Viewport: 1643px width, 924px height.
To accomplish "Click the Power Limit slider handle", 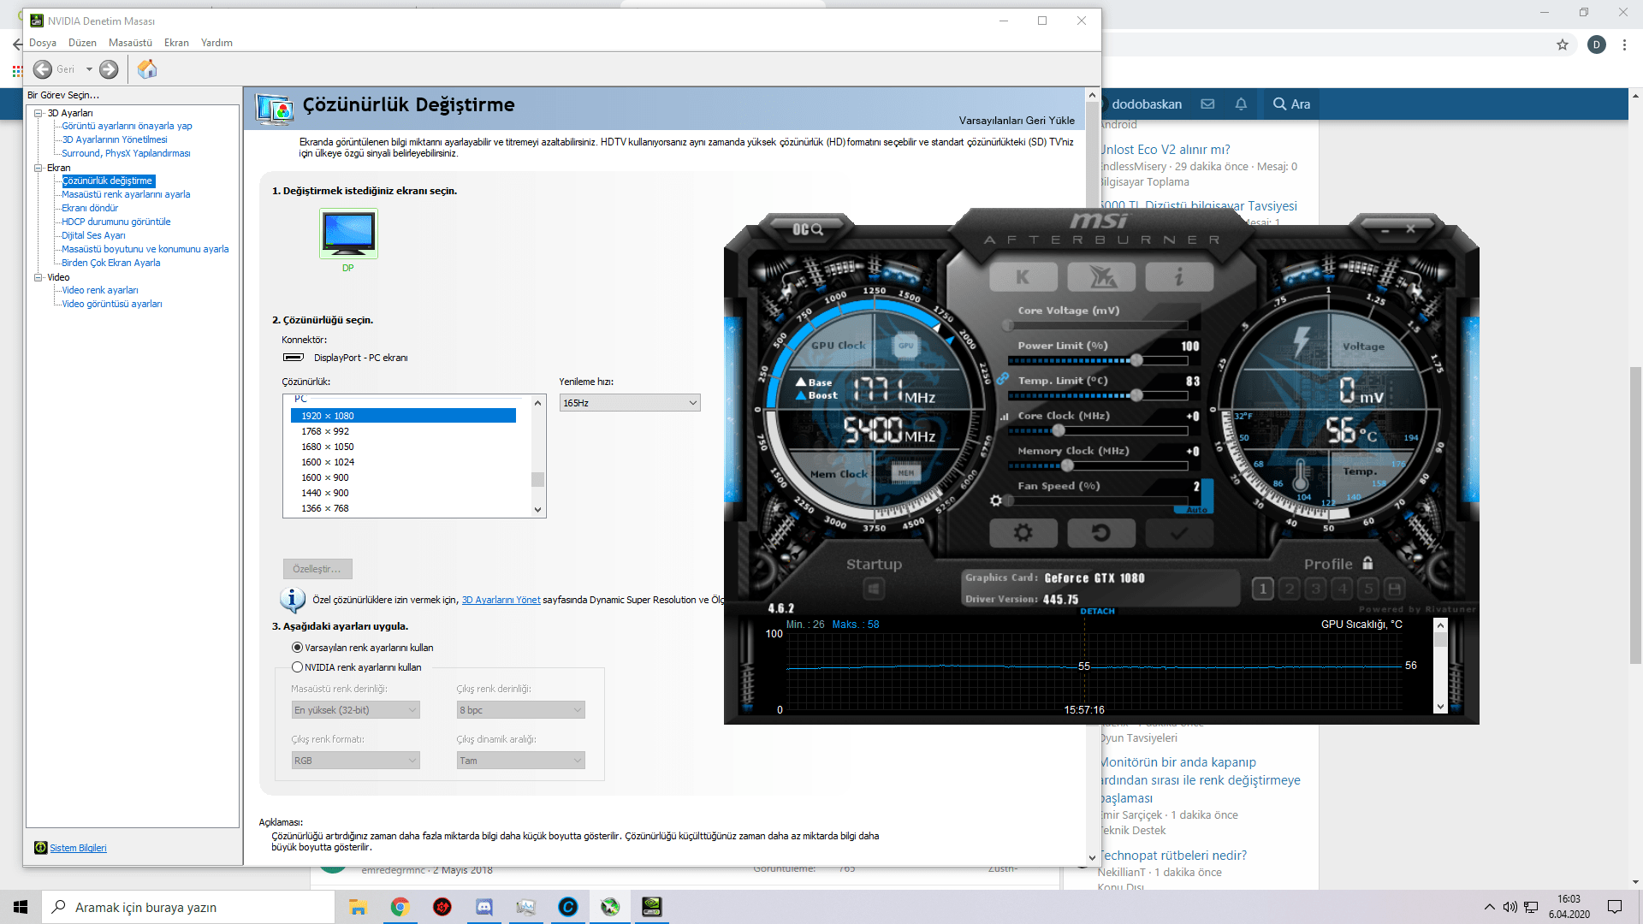I will point(1136,360).
